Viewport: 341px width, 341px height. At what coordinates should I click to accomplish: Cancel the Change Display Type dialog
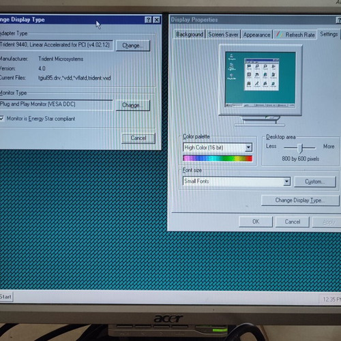click(138, 138)
